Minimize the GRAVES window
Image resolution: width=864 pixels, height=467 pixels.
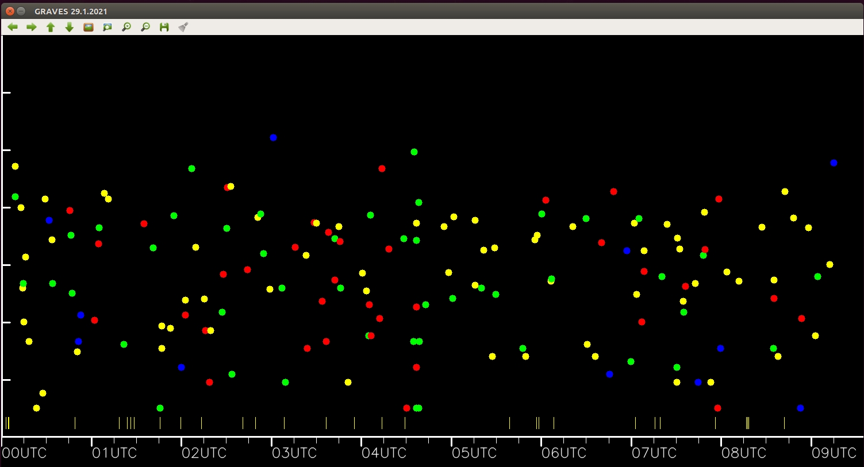coord(21,11)
